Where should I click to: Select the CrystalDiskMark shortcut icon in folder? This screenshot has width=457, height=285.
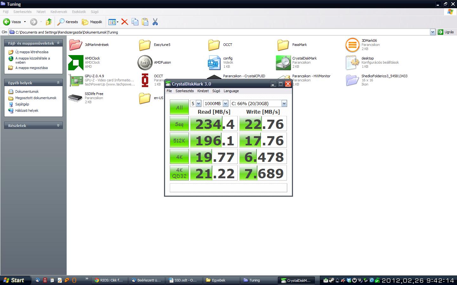[x=283, y=63]
